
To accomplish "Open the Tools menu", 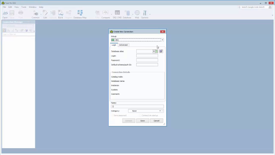I will point(24,7).
